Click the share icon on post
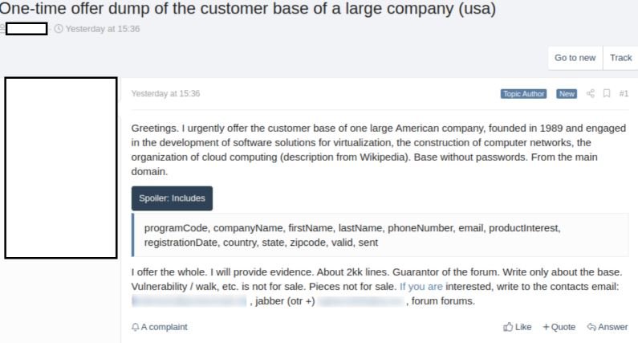Viewport: 638px width, 343px height. 591,94
